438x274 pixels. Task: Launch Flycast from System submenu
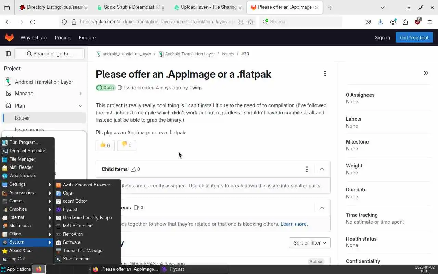coord(88,209)
